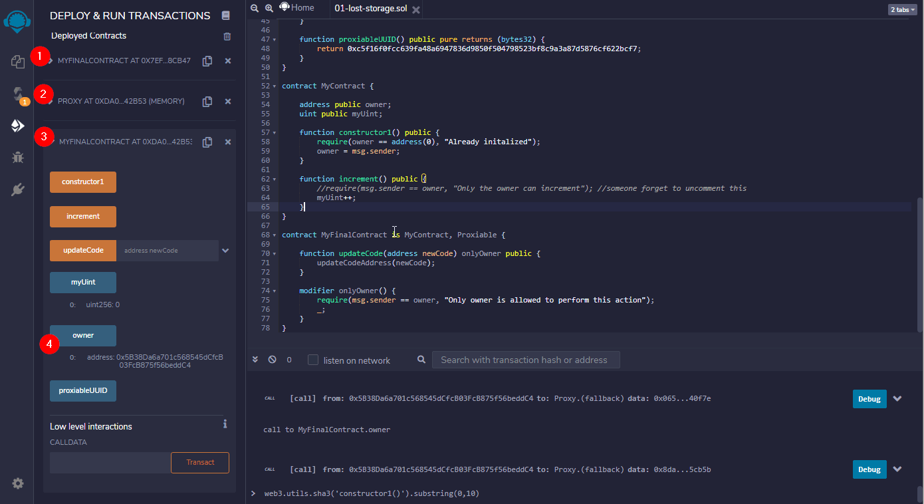Image resolution: width=924 pixels, height=504 pixels.
Task: Click terminal command input line
Action: tap(585, 493)
